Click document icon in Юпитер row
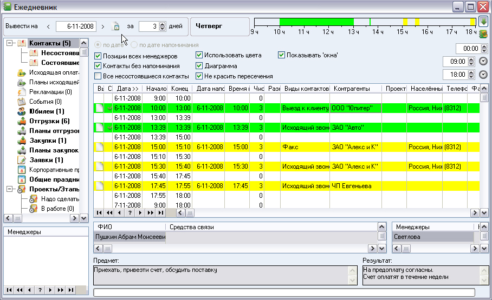The width and height of the screenshot is (492, 300). click(x=100, y=108)
